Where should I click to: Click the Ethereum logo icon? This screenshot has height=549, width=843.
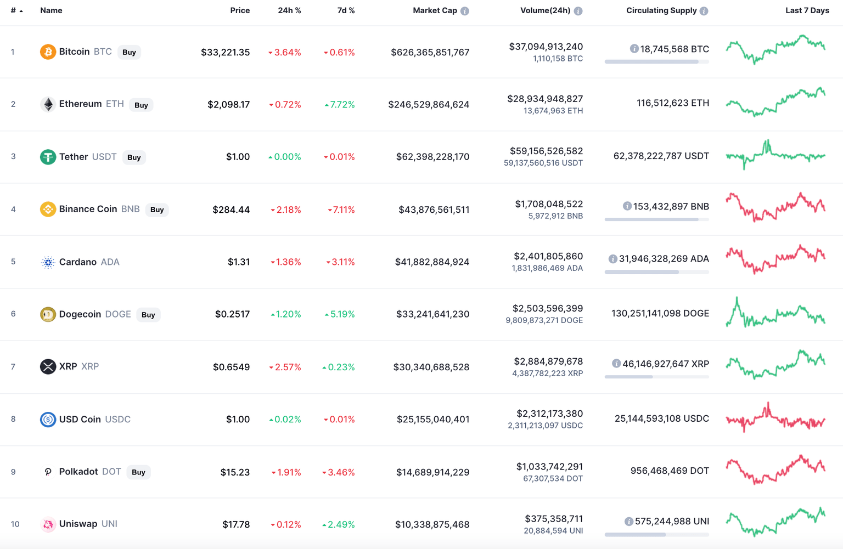pos(48,104)
